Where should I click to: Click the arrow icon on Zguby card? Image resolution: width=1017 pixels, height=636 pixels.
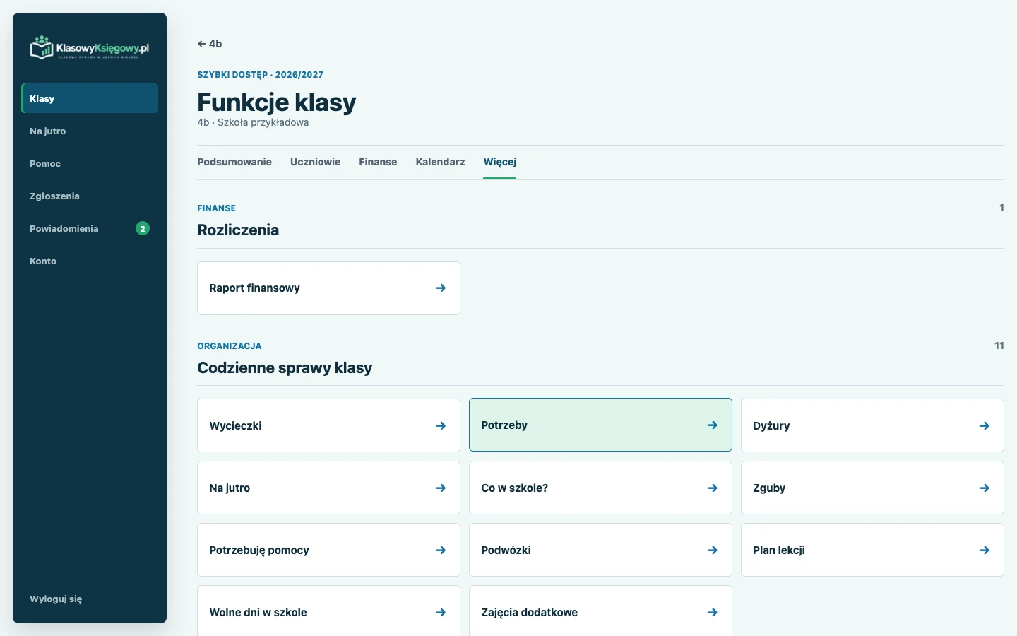pos(985,488)
